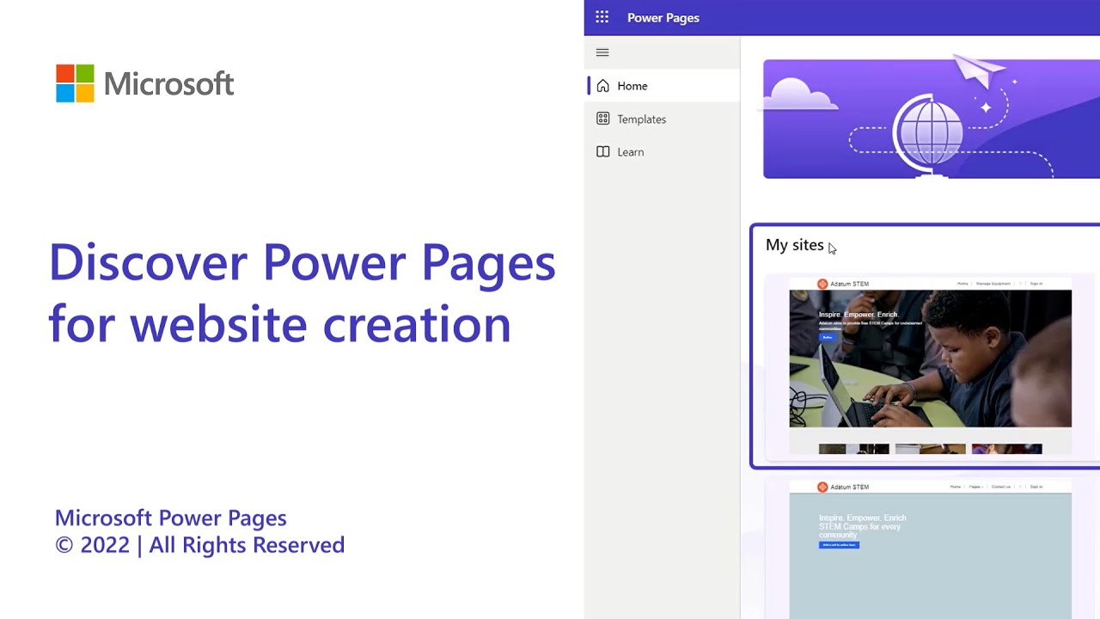Screen dimensions: 1100x619
Task: Click 'Sign in' in first site preview
Action: pyautogui.click(x=1036, y=284)
